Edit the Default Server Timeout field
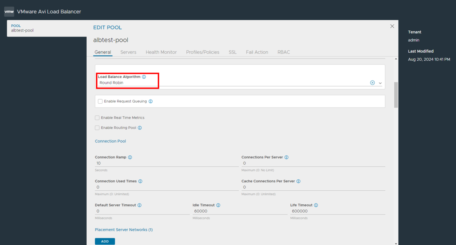The image size is (456, 245). point(142,211)
